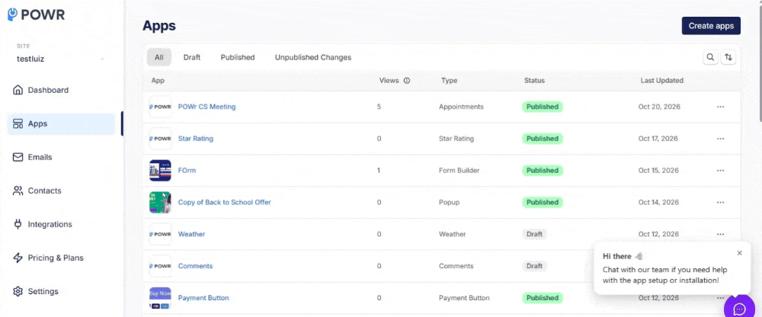Viewport: 762px width, 317px height.
Task: Click the Create apps button
Action: coord(711,26)
